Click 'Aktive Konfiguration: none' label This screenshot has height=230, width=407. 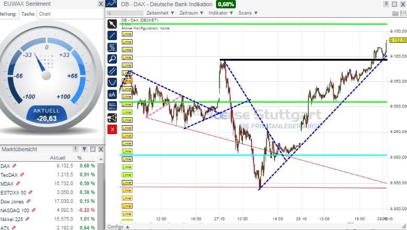coord(146,28)
